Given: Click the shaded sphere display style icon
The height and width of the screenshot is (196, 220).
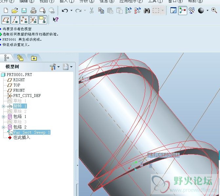Looking at the screenshot, I should click(201, 10).
